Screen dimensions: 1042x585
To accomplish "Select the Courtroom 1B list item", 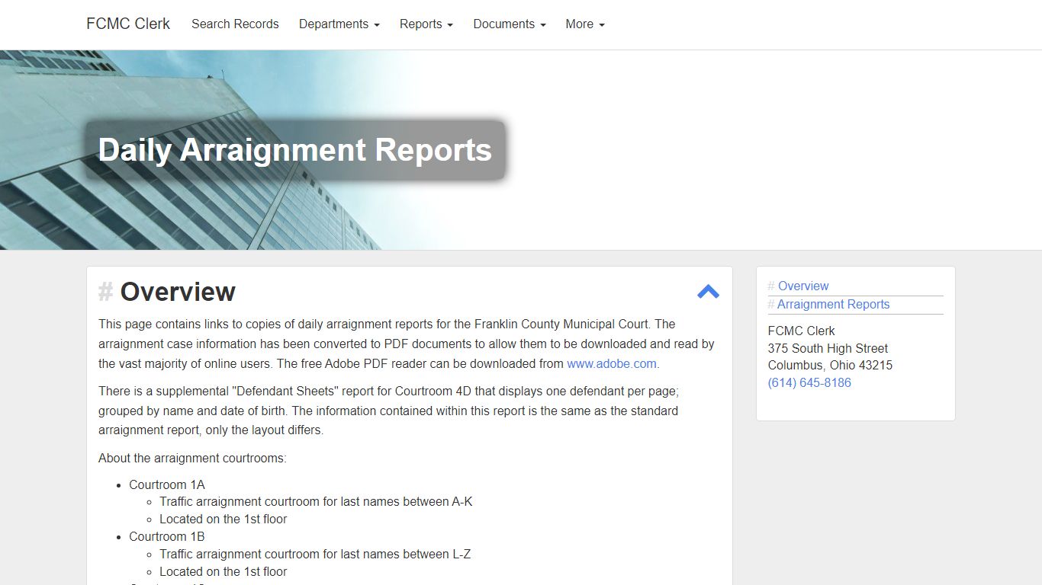I will click(x=167, y=536).
